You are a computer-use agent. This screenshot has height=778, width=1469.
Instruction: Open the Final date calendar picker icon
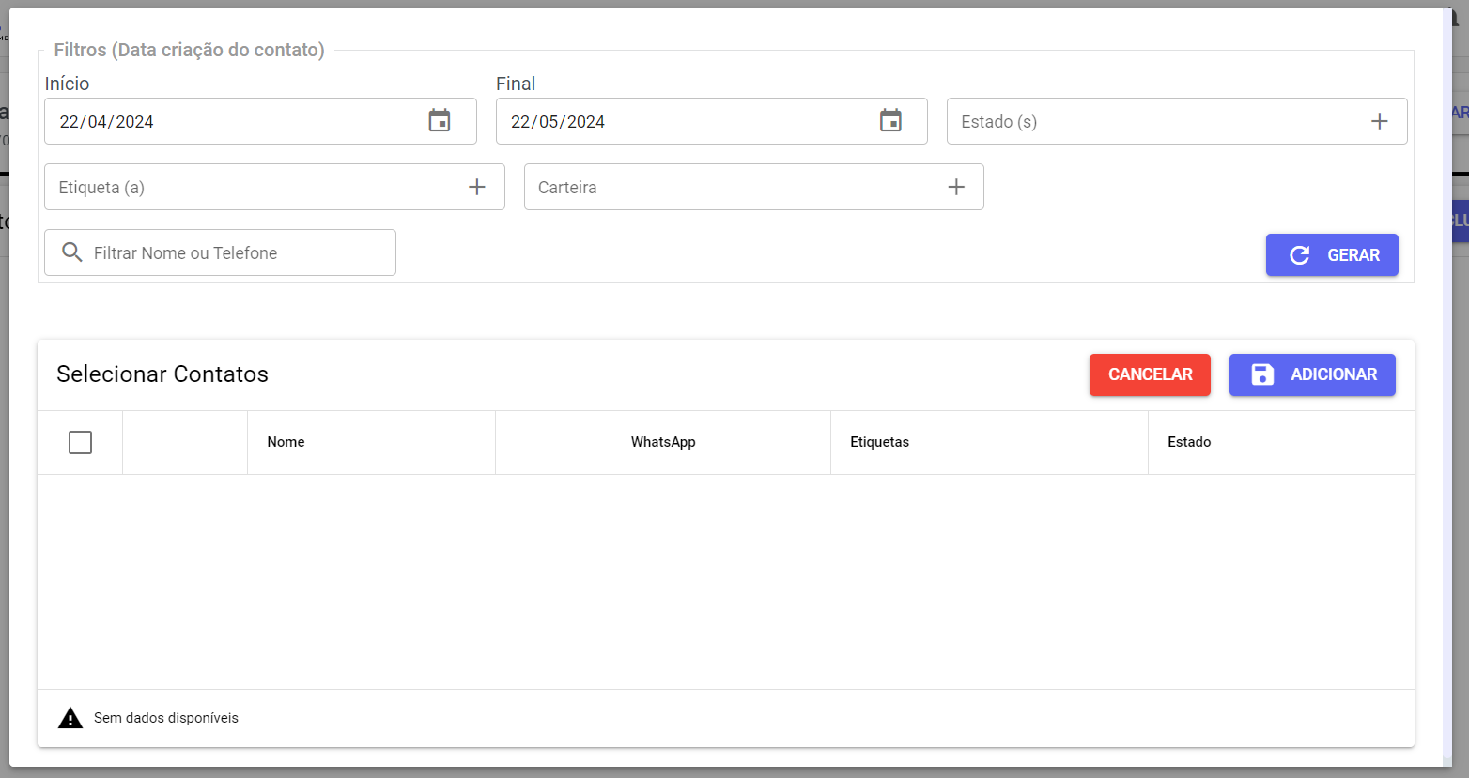890,121
